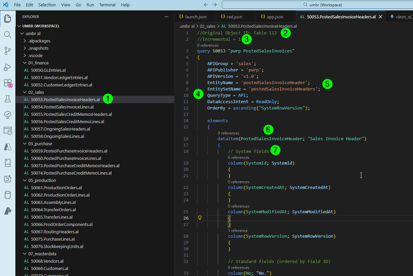
Task: Click the text "Sales Invoice Header" on line 16
Action: [x=336, y=139]
